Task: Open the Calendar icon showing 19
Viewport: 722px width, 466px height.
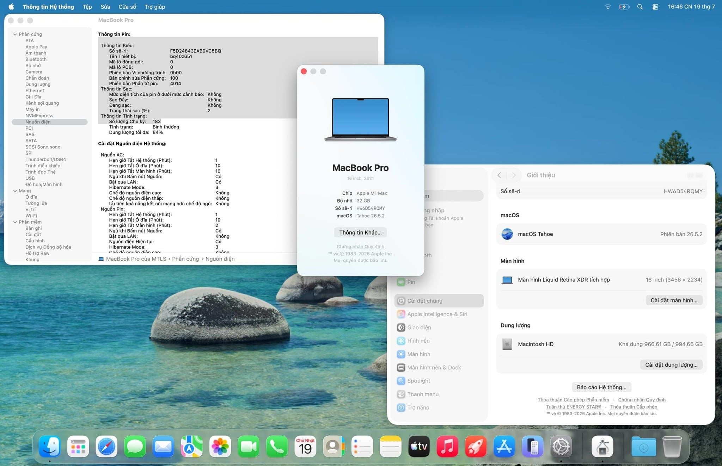Action: pos(305,446)
